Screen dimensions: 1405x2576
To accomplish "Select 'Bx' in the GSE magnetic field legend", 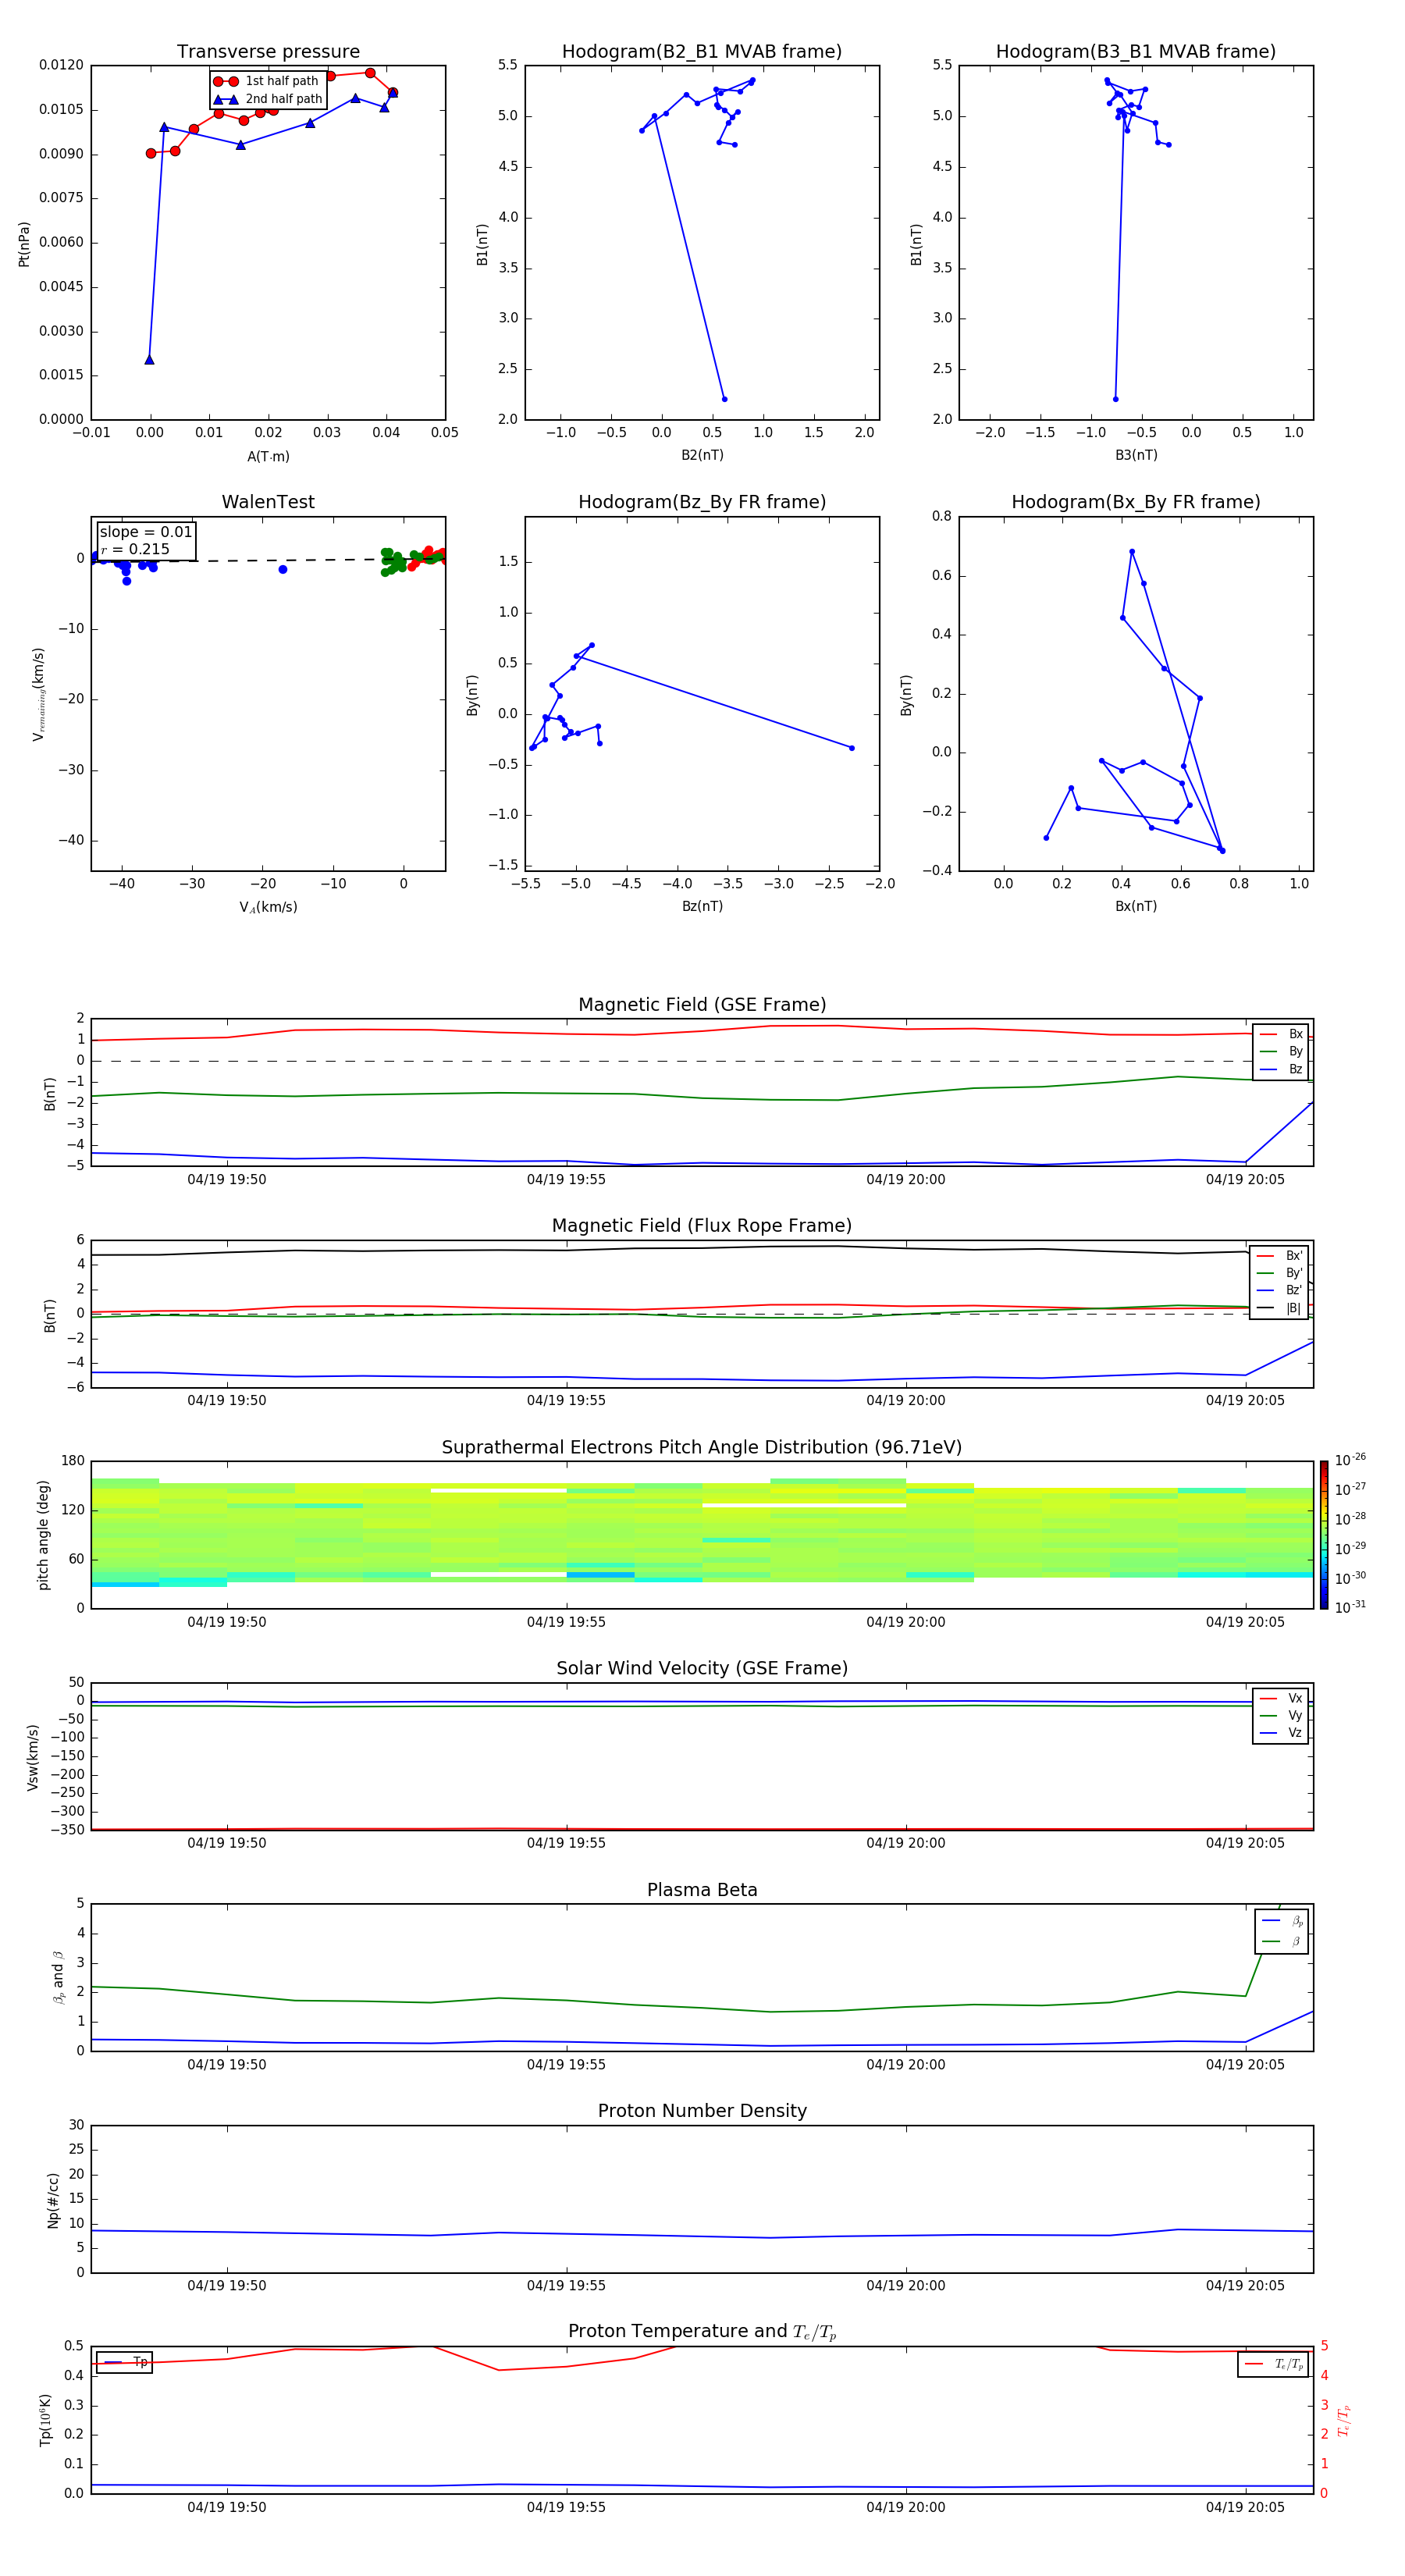I will point(1281,1034).
